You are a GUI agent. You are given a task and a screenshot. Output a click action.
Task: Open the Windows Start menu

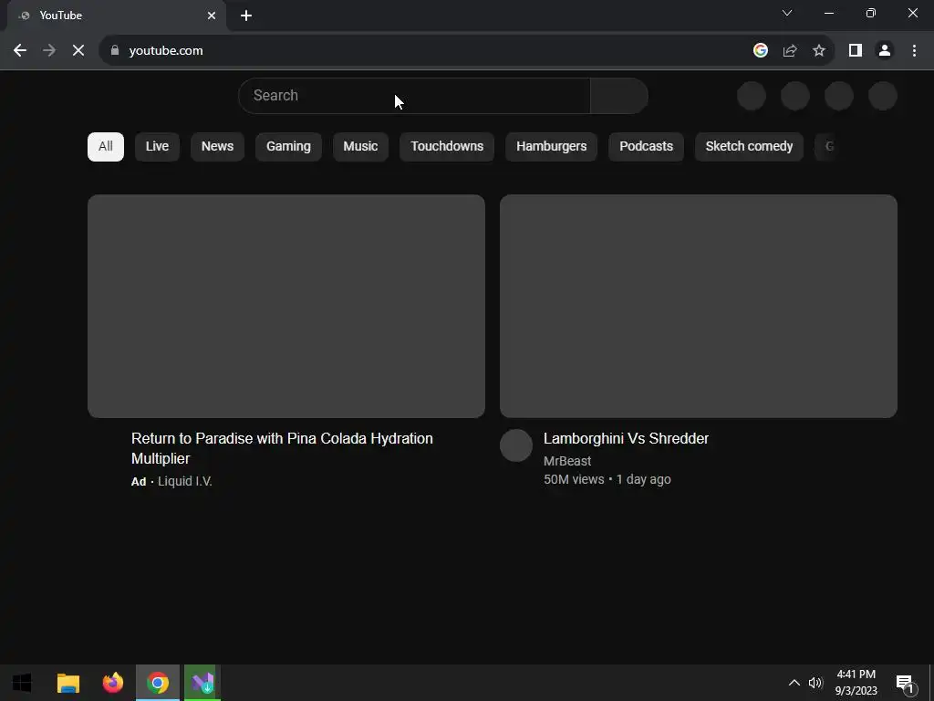pyautogui.click(x=22, y=683)
